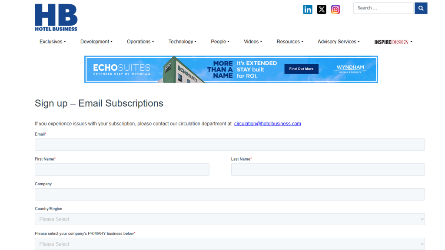Open the X (Twitter) social icon

(322, 10)
